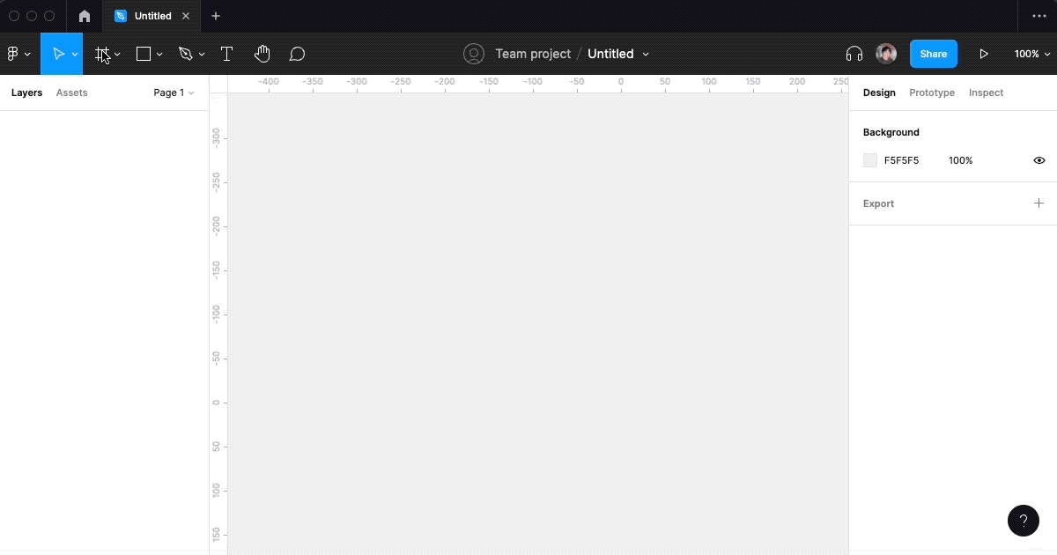The image size is (1057, 555).
Task: Click the Untitled file name
Action: pos(610,54)
